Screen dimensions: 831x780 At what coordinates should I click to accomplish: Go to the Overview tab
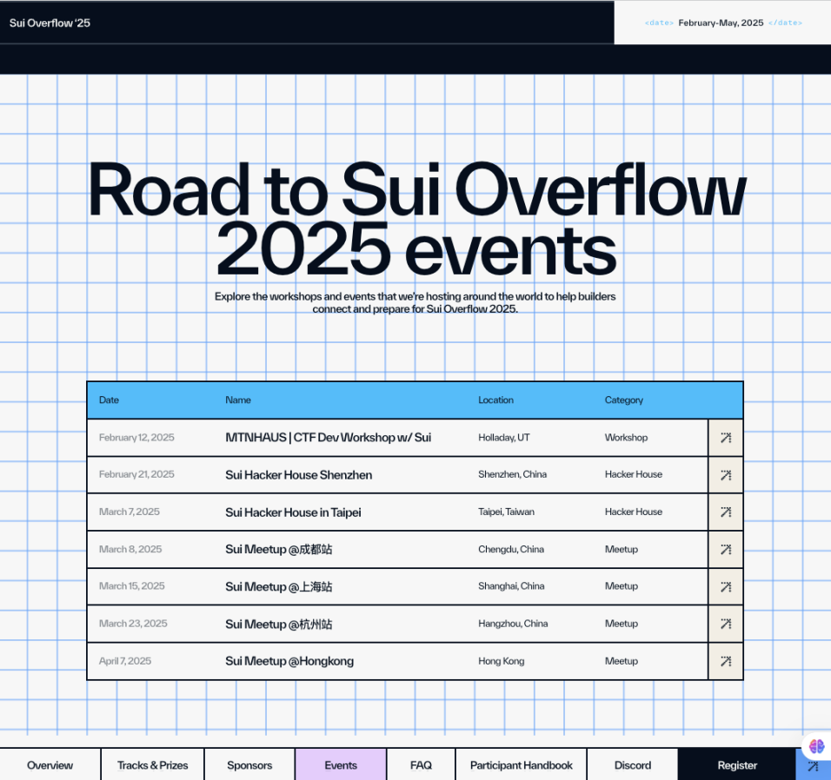tap(50, 765)
